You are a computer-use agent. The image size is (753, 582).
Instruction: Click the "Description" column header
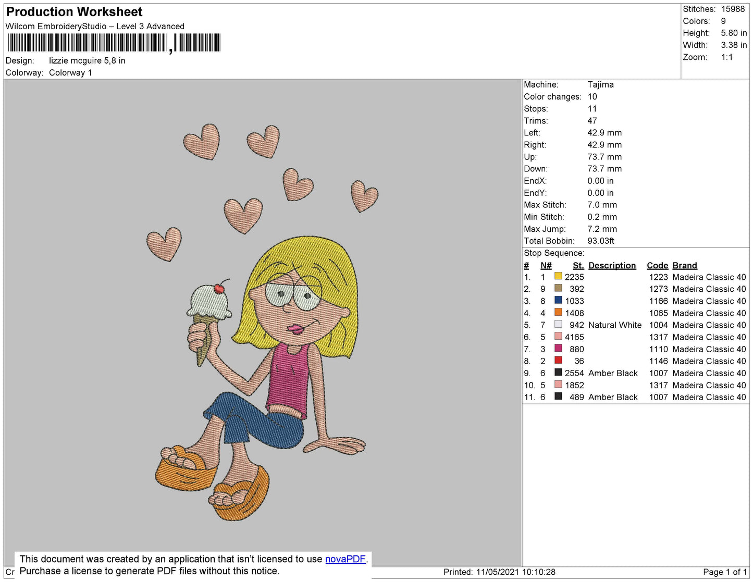coord(612,265)
